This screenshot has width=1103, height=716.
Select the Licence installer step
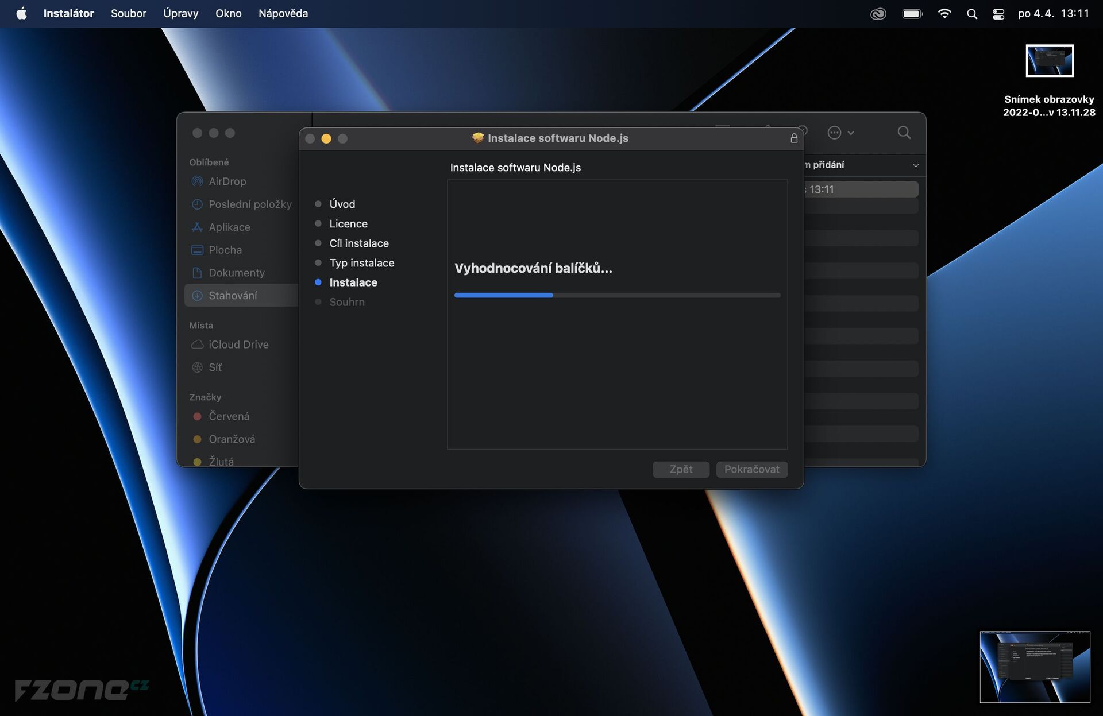tap(348, 223)
